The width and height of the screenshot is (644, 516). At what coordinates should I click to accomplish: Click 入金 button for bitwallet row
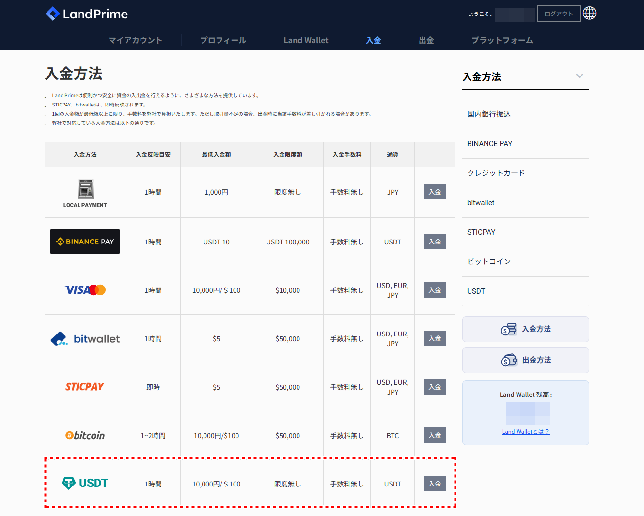click(435, 338)
